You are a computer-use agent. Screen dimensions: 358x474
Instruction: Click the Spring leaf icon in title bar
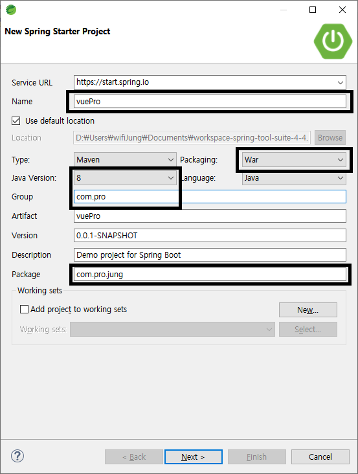coord(11,10)
